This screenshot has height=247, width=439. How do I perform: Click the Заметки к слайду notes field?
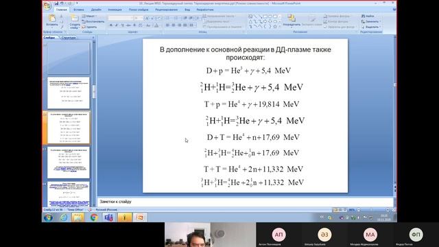tap(246, 202)
